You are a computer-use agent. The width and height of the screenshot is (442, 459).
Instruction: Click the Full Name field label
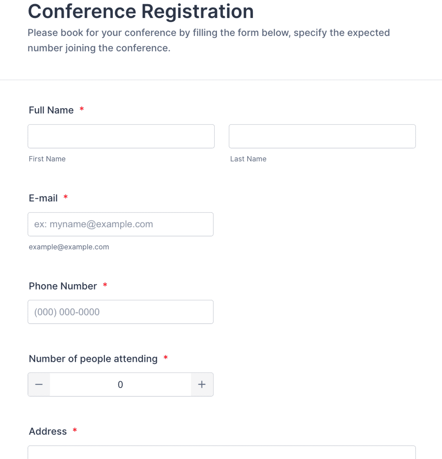click(x=51, y=110)
